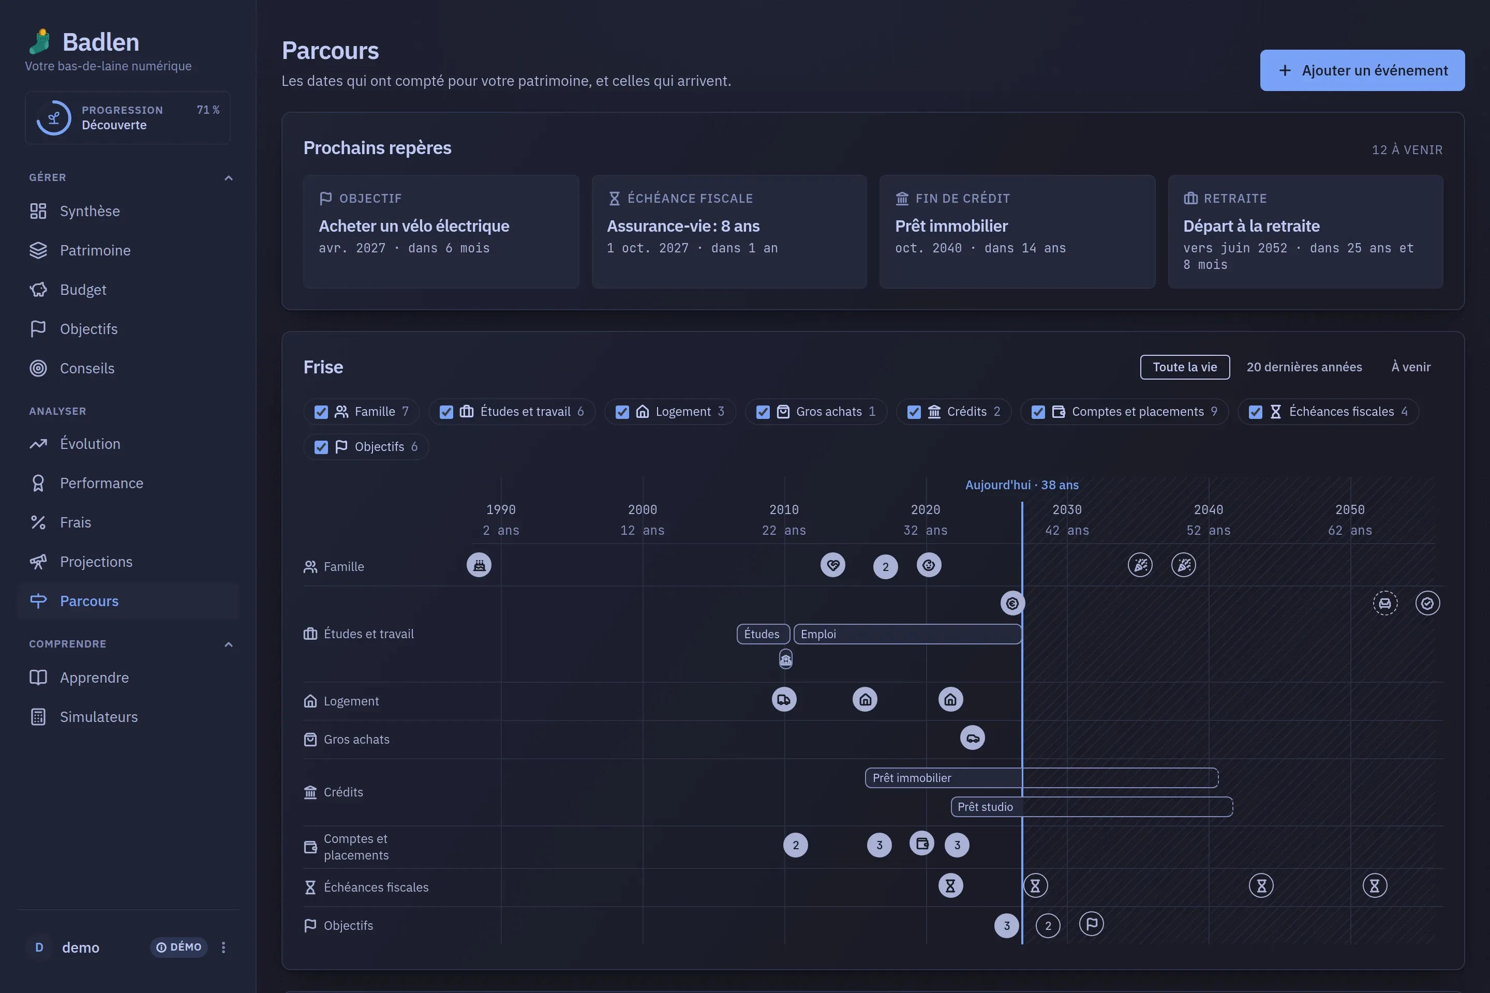
Task: Open the Acheter un vélo électrique card
Action: [x=441, y=232]
